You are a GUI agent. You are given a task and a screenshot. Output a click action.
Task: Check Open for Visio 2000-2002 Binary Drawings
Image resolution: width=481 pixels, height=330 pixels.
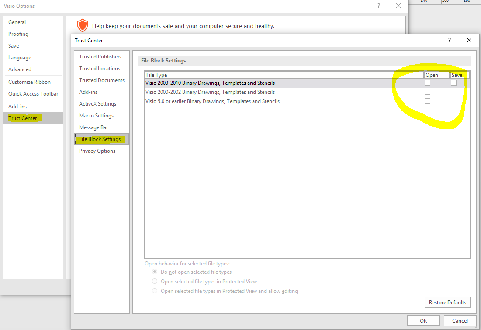(427, 92)
